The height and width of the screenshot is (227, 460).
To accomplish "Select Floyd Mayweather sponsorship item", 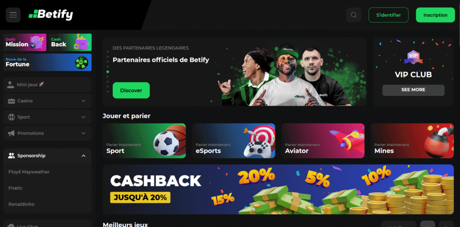I will point(29,172).
